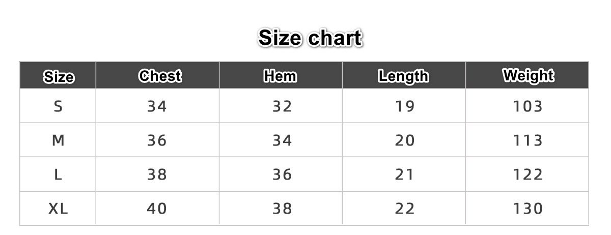611x235 pixels.
Task: Click the S size row label
Action: pos(58,106)
